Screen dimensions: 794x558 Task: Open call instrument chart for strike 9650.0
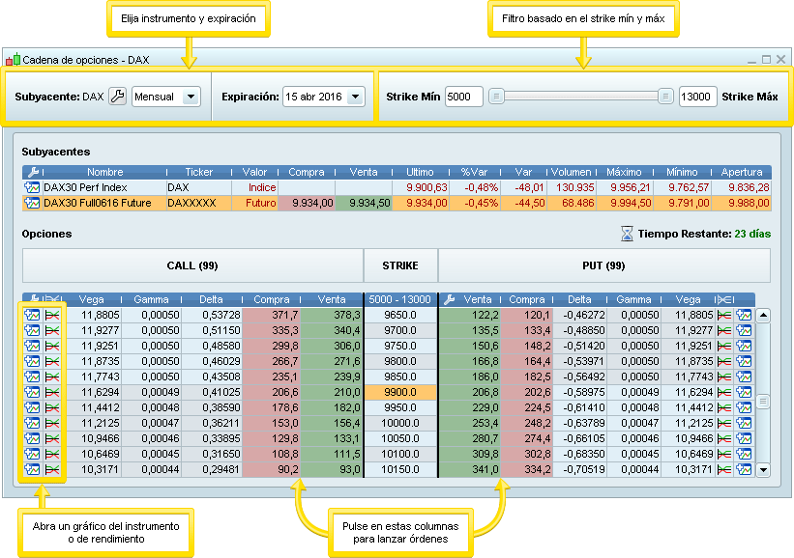32,316
